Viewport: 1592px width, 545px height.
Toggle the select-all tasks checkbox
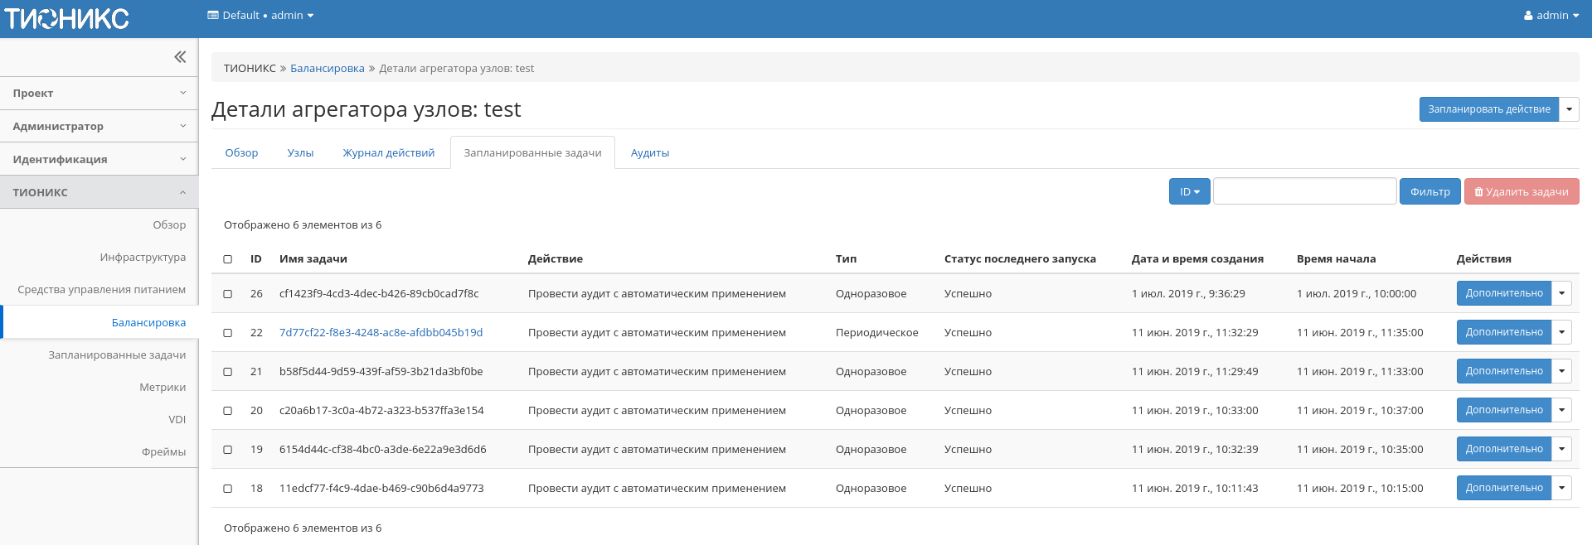pos(228,259)
